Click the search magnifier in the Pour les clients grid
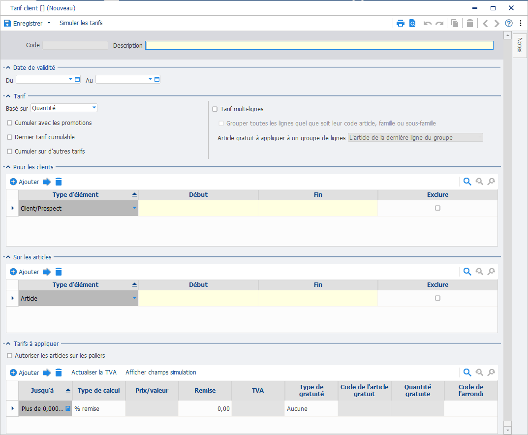The width and height of the screenshot is (528, 435). pos(466,181)
